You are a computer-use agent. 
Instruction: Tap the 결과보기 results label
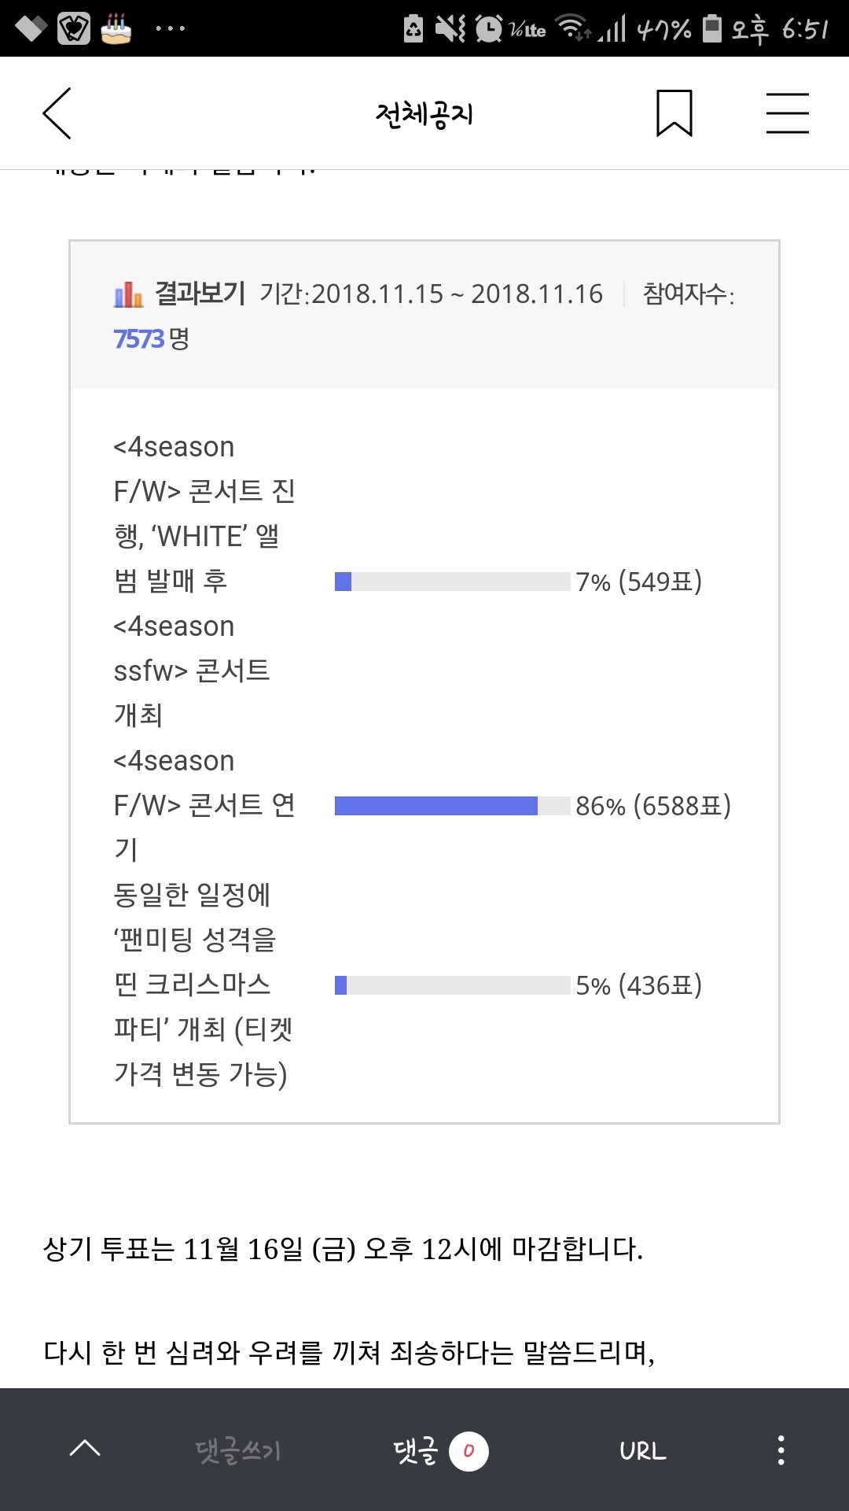200,294
